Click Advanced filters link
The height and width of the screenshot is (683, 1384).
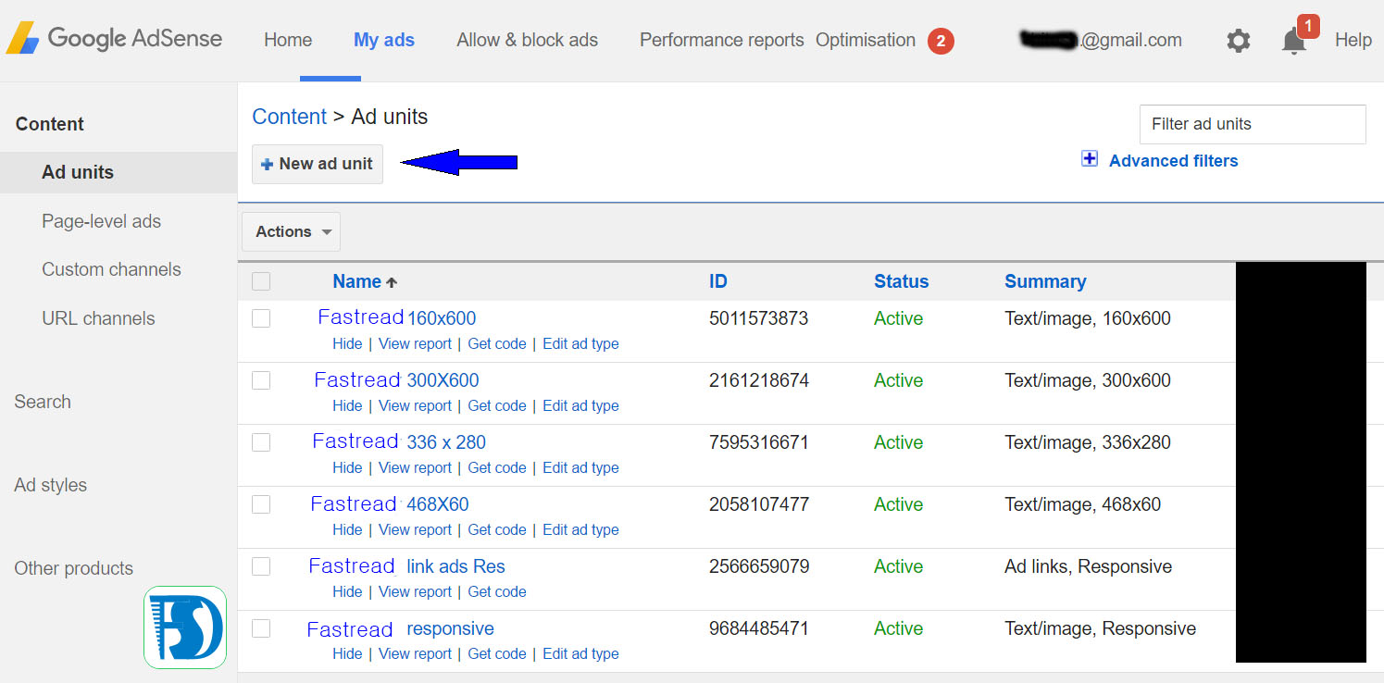(x=1173, y=161)
